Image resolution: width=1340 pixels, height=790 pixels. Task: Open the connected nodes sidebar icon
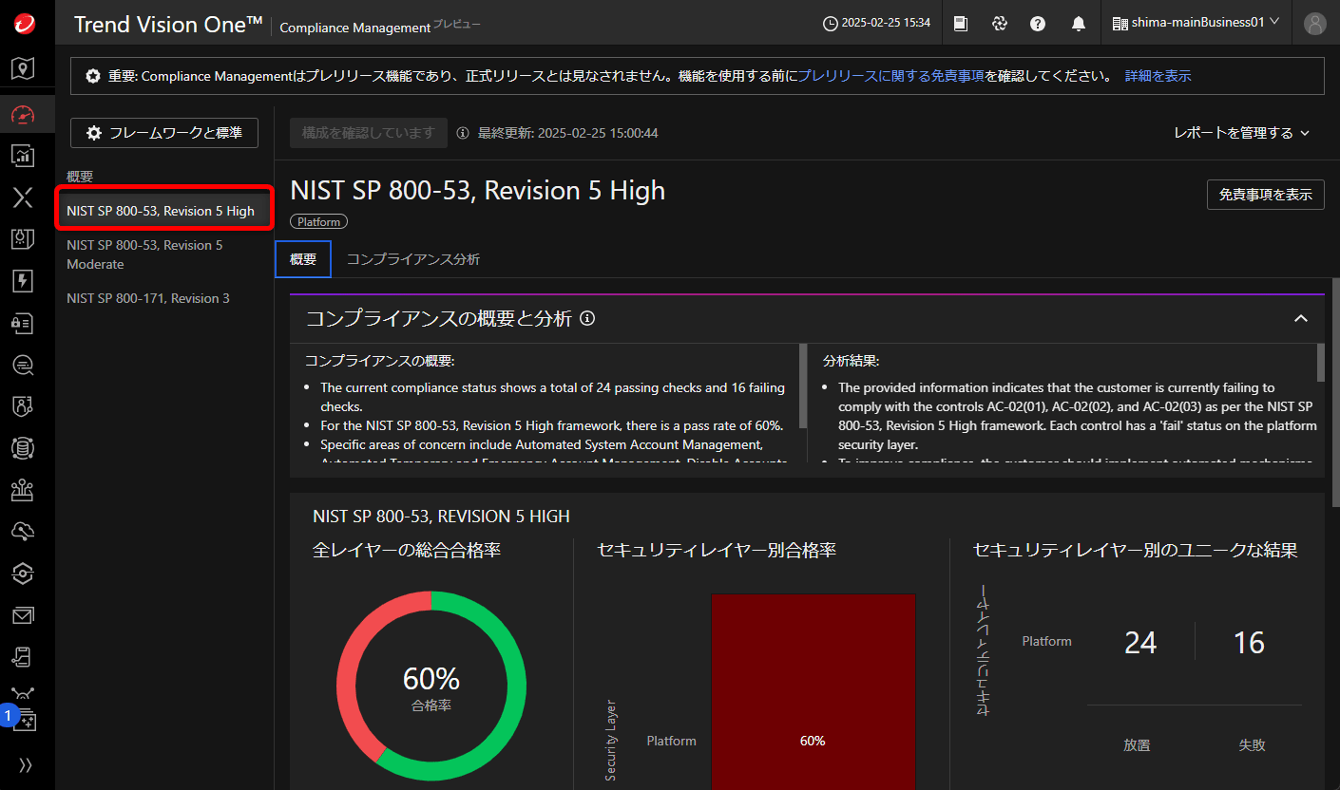pos(23,693)
